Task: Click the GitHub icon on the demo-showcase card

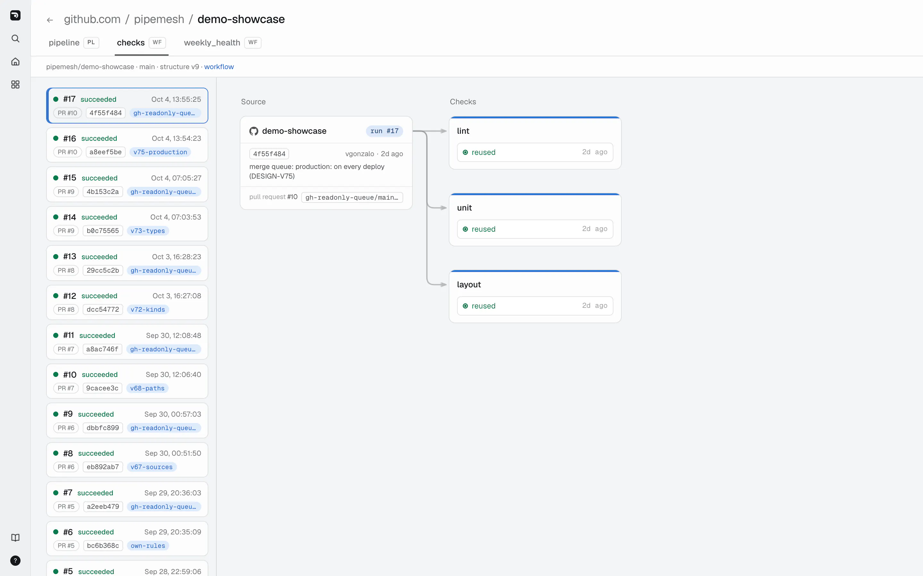Action: coord(254,131)
